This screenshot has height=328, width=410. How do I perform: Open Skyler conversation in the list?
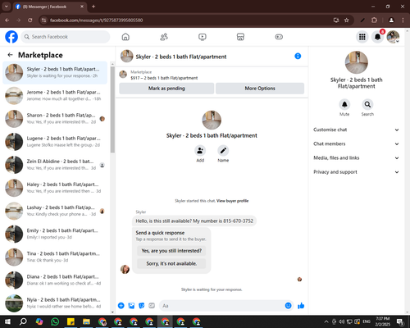55,73
